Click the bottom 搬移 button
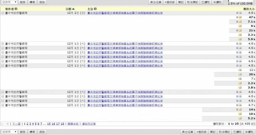256x135 pixels. click(x=22, y=132)
